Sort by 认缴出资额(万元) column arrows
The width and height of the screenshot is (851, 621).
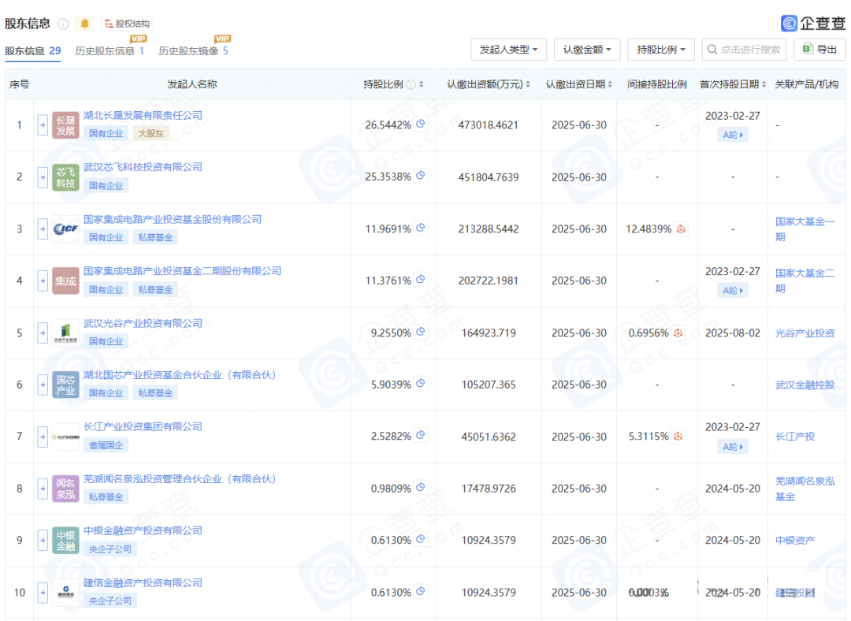(x=528, y=84)
